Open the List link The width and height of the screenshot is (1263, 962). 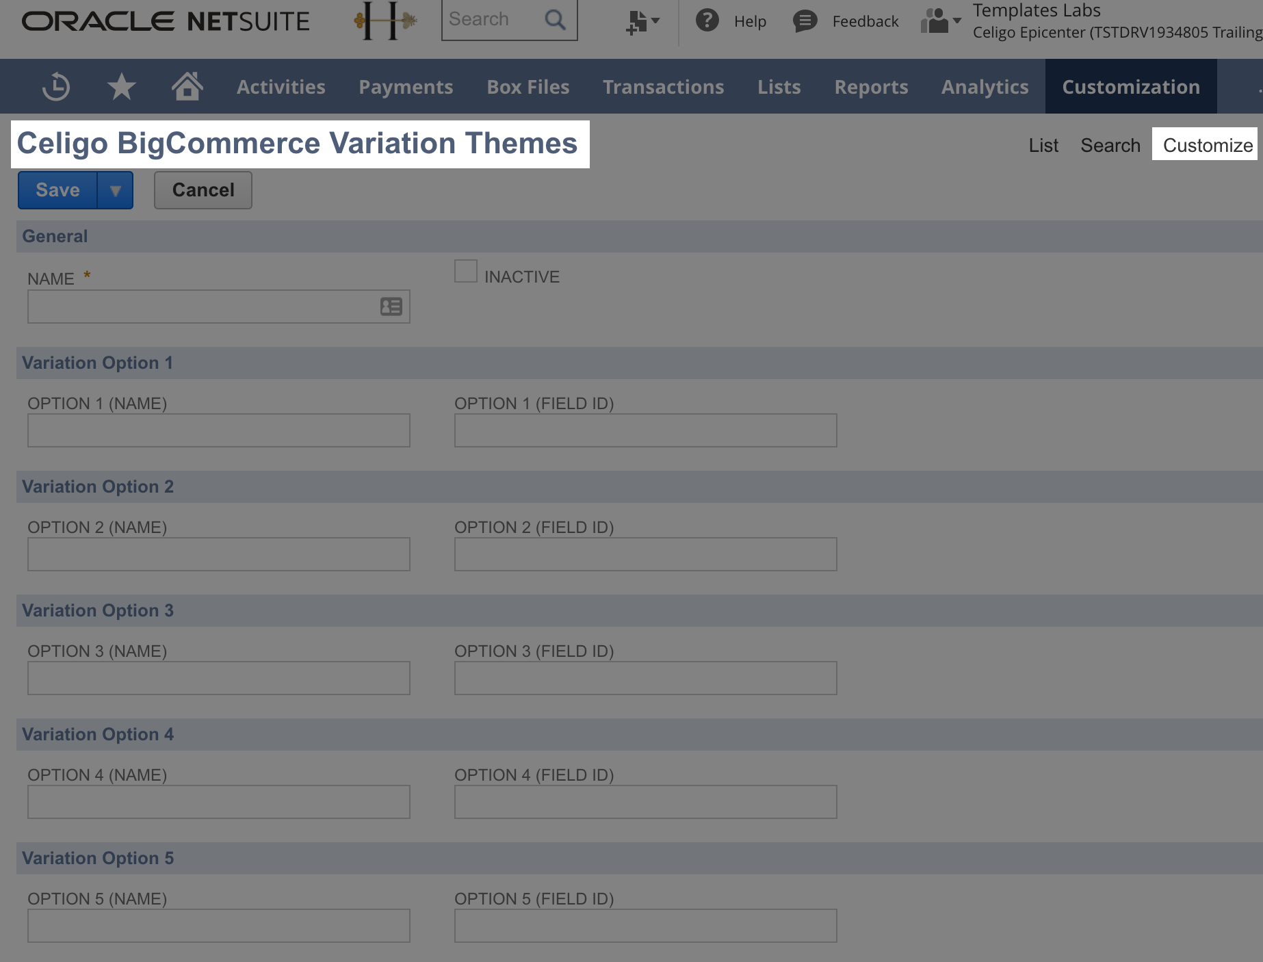1043,145
